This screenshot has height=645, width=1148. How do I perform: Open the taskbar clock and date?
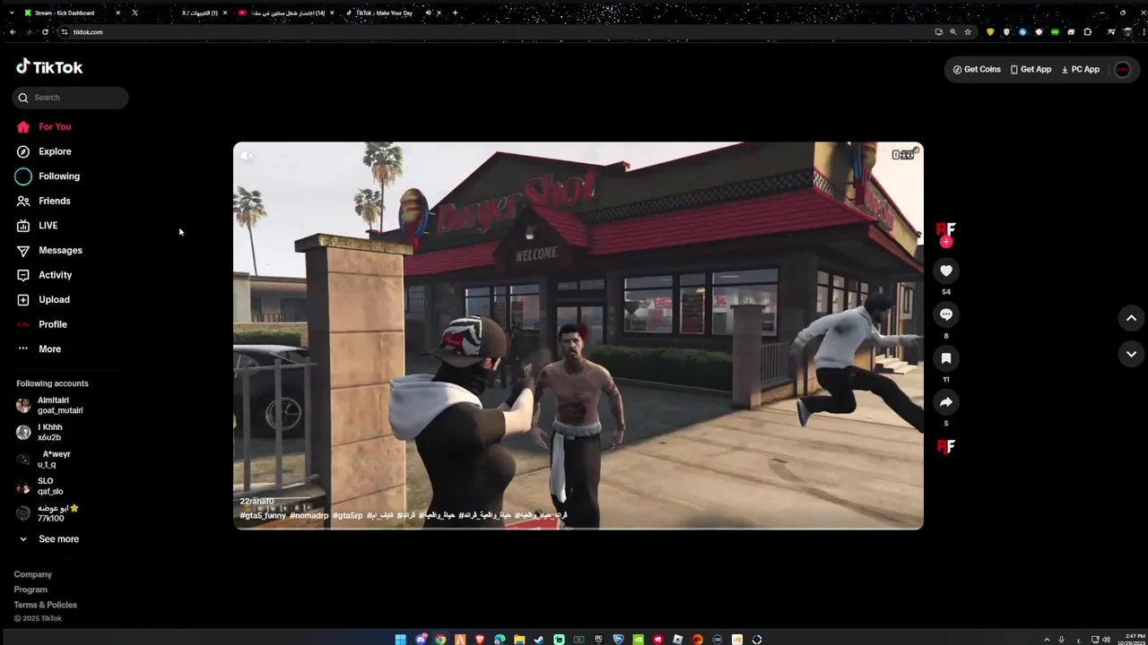1134,639
